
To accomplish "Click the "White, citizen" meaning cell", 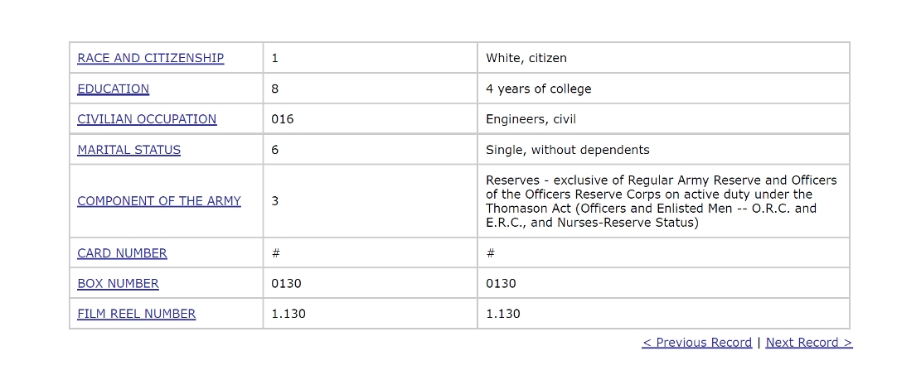I will click(x=526, y=58).
